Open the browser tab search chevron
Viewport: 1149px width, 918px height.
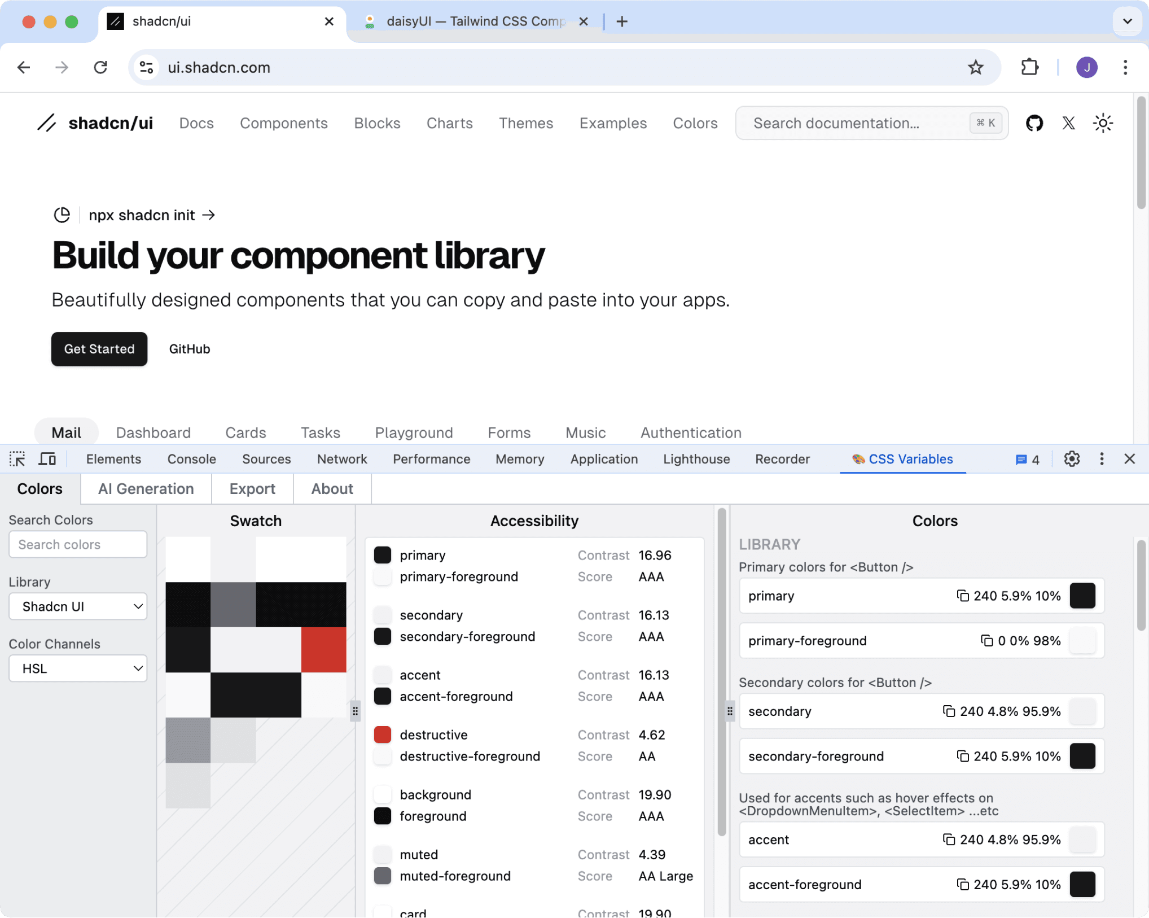tap(1127, 21)
